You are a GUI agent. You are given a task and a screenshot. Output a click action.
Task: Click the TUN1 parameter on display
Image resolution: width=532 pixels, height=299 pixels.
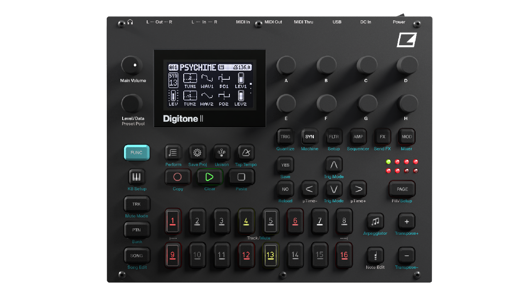coord(190,81)
